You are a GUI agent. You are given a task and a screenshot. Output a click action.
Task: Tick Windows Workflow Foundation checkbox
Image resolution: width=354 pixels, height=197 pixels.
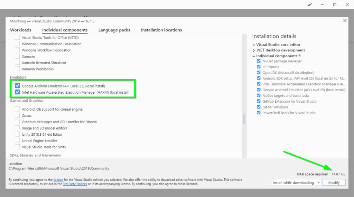click(17, 50)
